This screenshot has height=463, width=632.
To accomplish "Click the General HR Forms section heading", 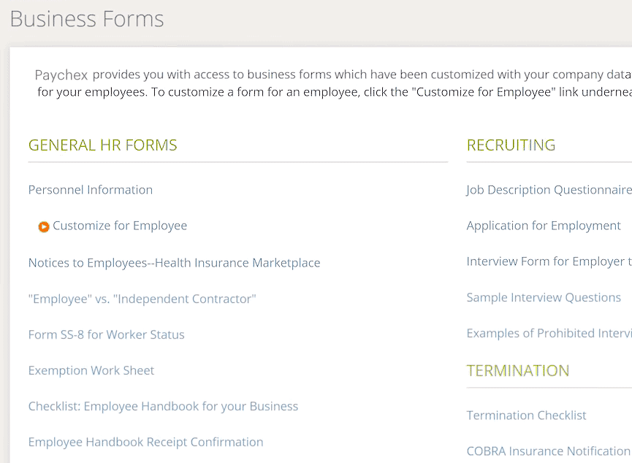I will point(102,145).
